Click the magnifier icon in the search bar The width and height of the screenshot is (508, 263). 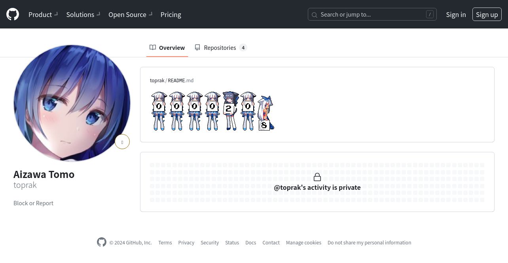(x=315, y=15)
